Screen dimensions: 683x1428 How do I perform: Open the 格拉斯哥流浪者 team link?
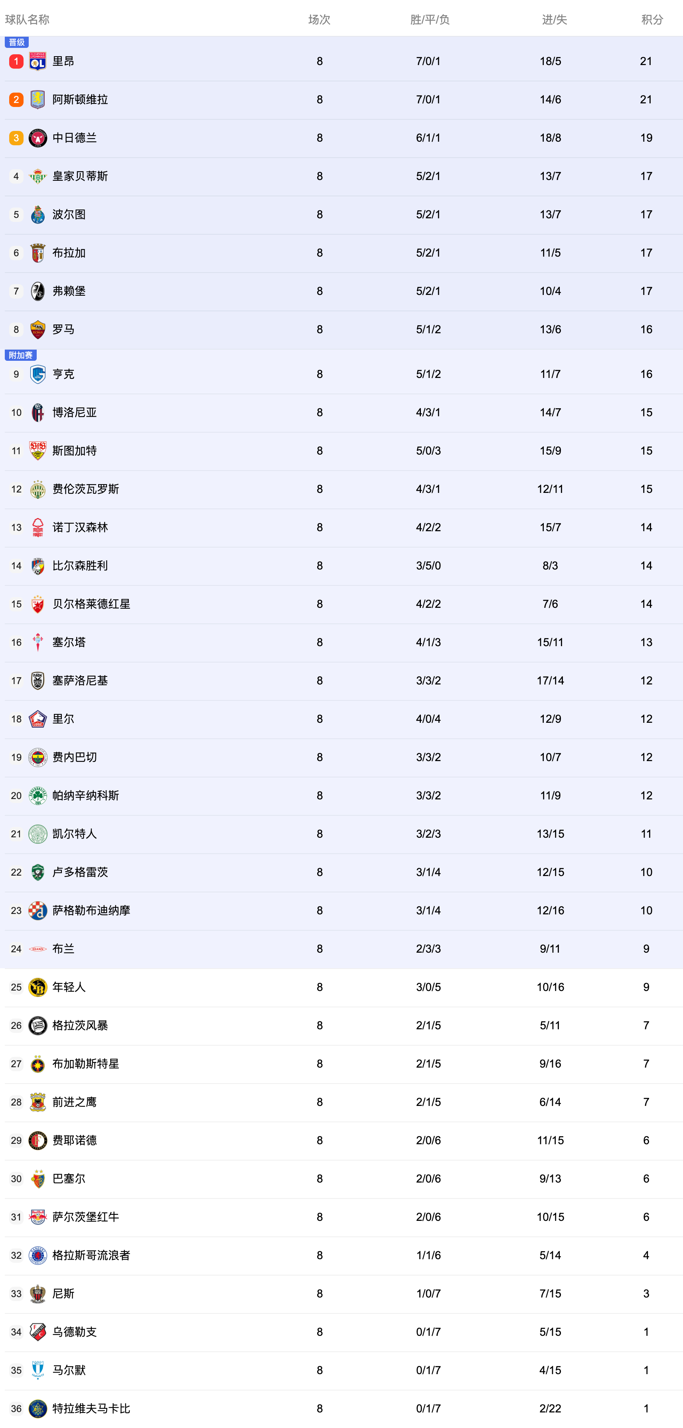(x=91, y=1256)
